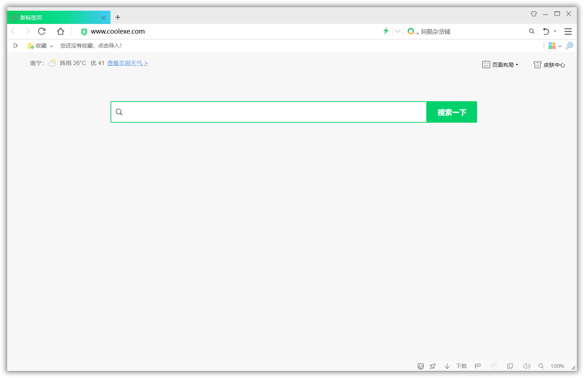Screen dimensions: 584x378
Task: Click the 100% zoom control
Action: click(x=557, y=366)
